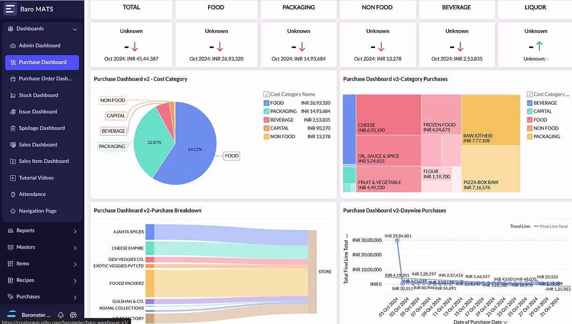This screenshot has height=324, width=572.
Task: Open the Date of Purchase Date axis dropdown
Action: (505, 322)
